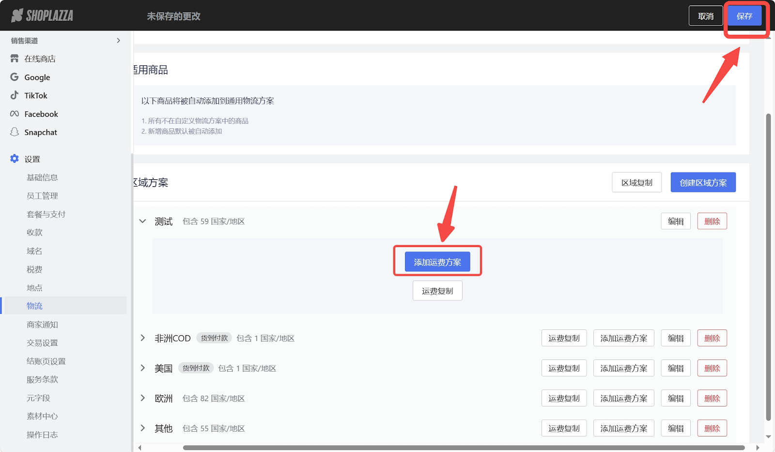Open the Snapchat ghost icon
The width and height of the screenshot is (775, 452).
15,132
